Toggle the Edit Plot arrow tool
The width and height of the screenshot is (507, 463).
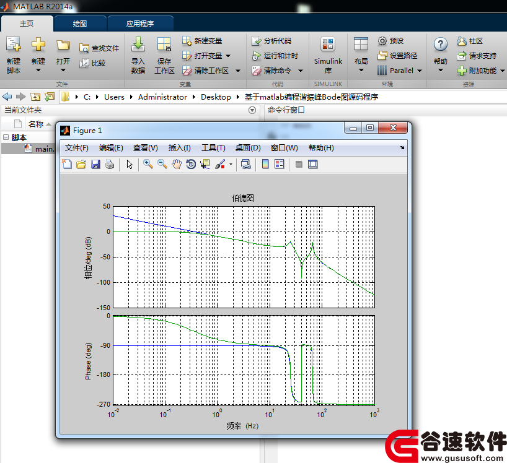click(130, 165)
